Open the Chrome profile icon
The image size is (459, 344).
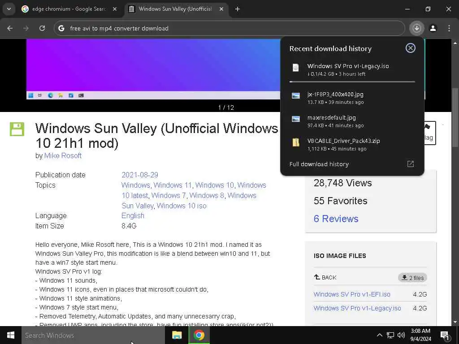pyautogui.click(x=433, y=28)
